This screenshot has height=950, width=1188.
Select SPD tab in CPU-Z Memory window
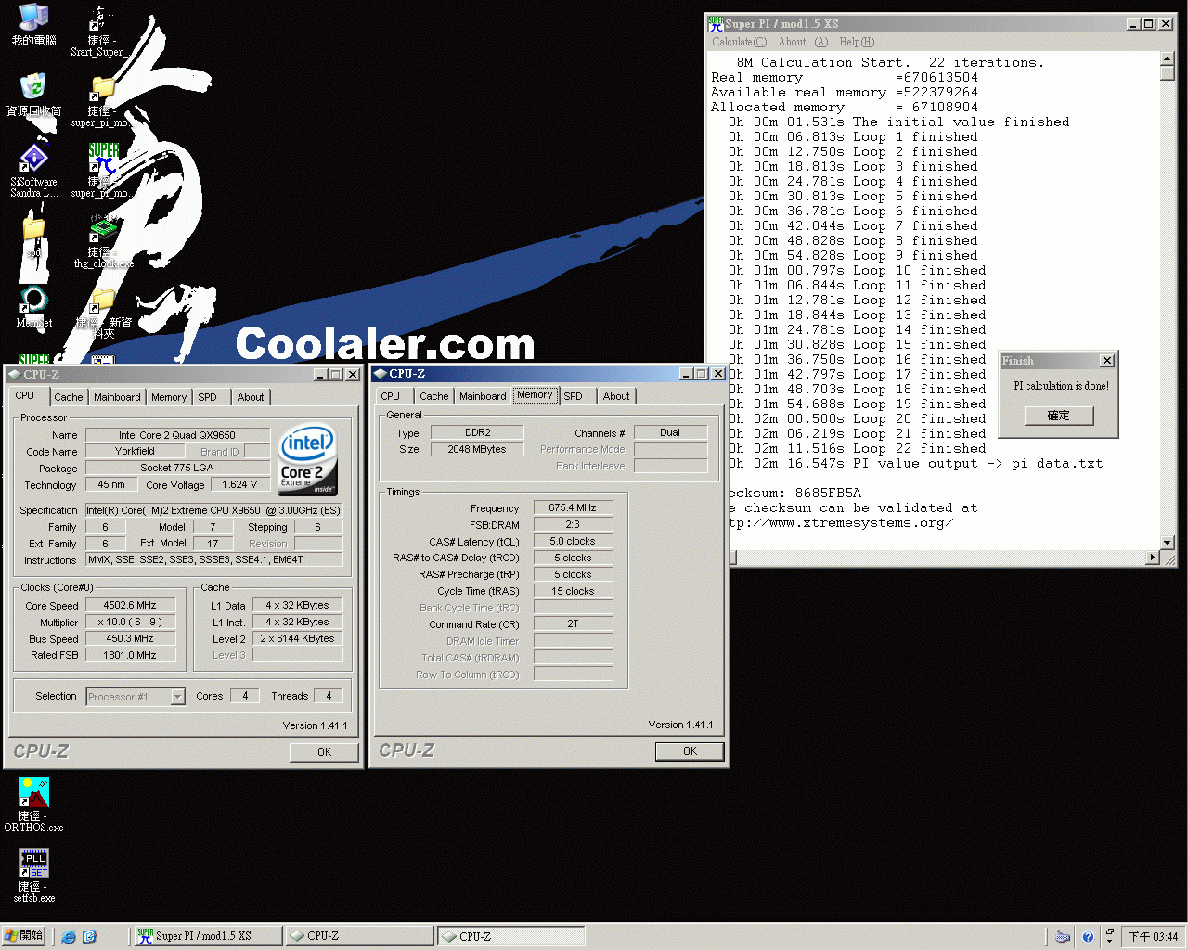(x=574, y=396)
